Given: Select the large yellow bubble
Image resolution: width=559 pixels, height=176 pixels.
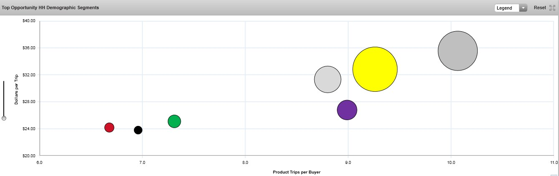Looking at the screenshot, I should (375, 69).
